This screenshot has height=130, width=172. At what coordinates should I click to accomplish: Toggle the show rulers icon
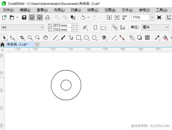[169, 17]
